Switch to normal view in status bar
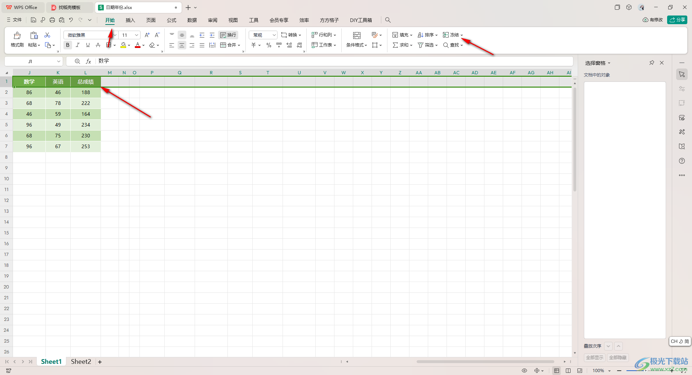This screenshot has height=375, width=692. [557, 370]
